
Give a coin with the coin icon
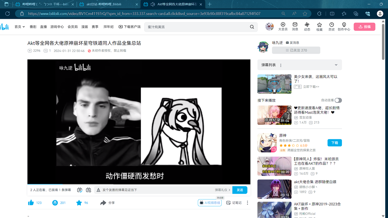55,203
